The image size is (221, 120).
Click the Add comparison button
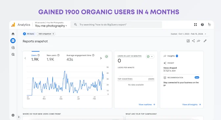click(46, 34)
